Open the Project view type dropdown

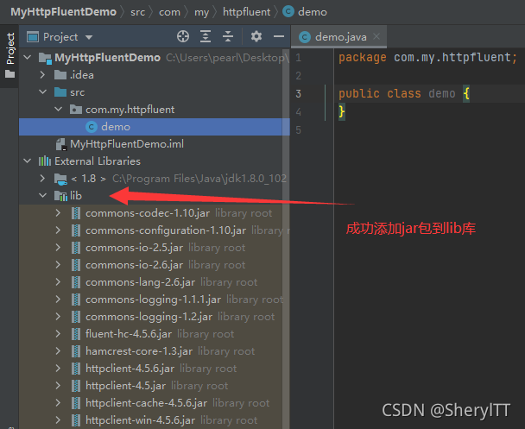(x=89, y=37)
